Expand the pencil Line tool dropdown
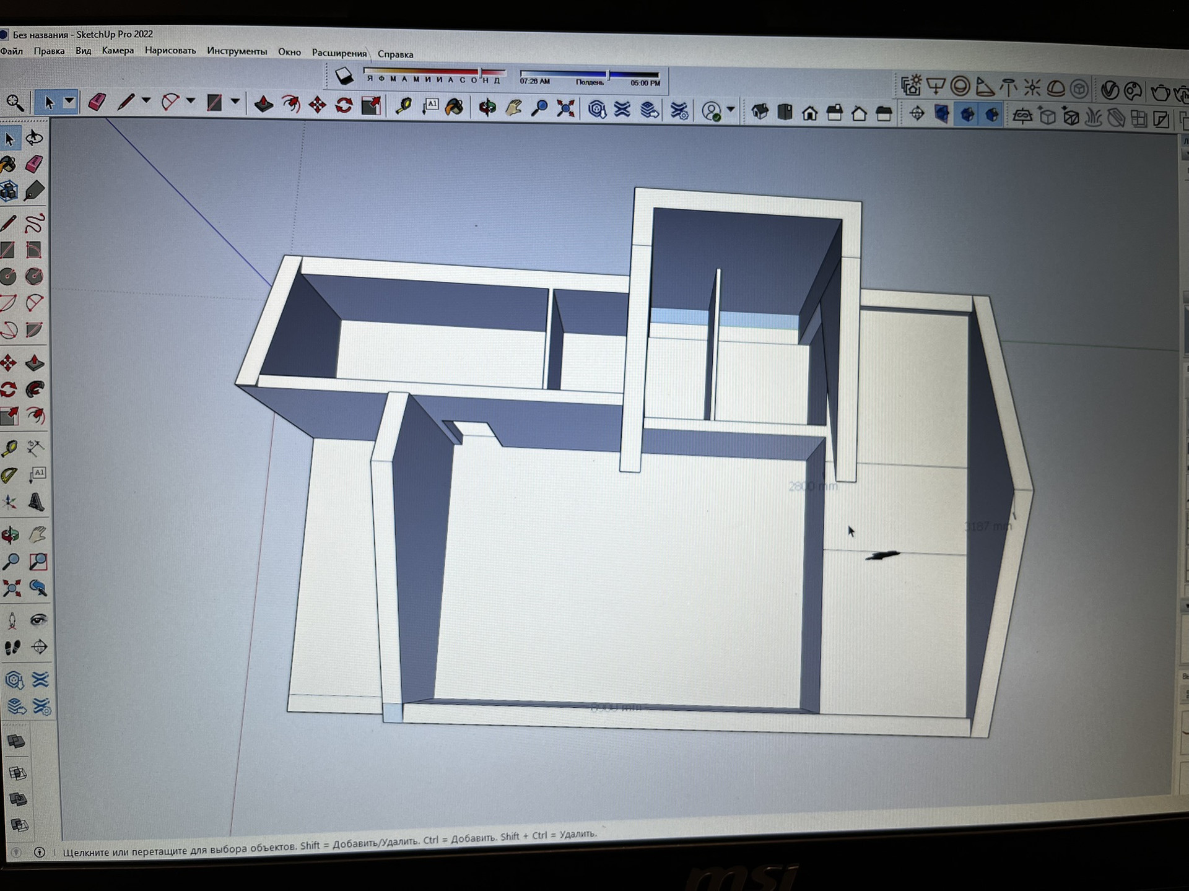This screenshot has height=891, width=1189. pos(146,100)
